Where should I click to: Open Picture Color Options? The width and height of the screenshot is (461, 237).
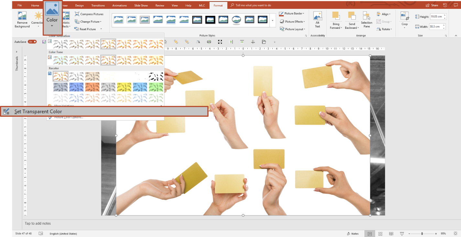(69, 117)
